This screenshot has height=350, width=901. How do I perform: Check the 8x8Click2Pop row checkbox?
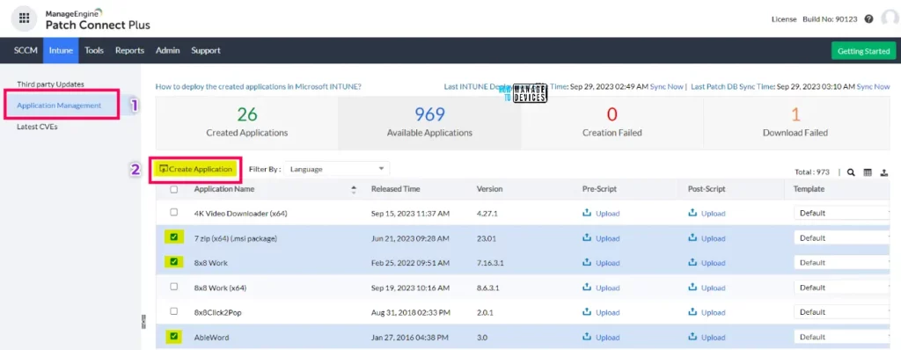pyautogui.click(x=174, y=311)
